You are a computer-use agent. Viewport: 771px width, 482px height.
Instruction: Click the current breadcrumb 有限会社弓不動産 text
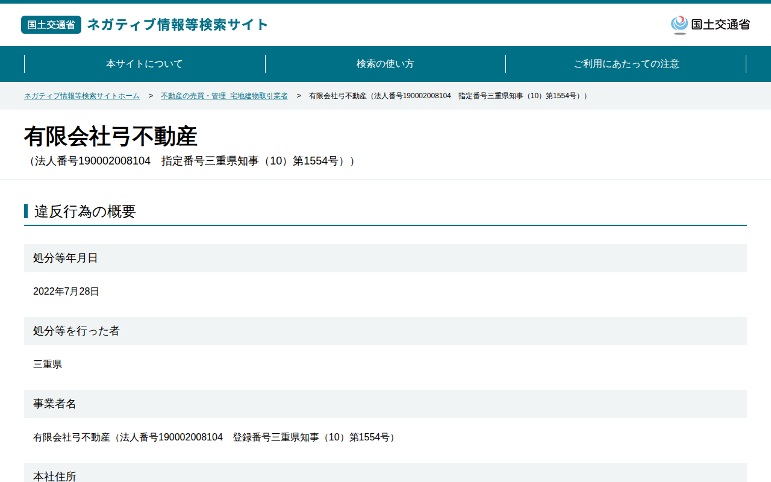[x=448, y=96]
